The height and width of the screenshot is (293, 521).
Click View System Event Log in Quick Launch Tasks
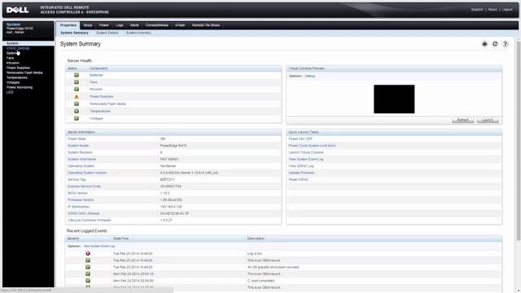306,160
